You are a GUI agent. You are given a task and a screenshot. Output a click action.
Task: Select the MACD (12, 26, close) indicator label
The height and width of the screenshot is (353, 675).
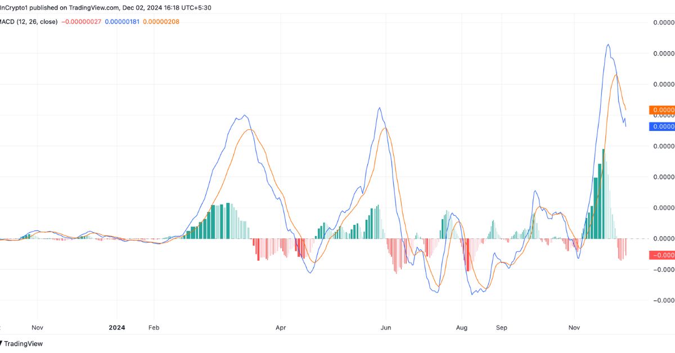[x=28, y=21]
